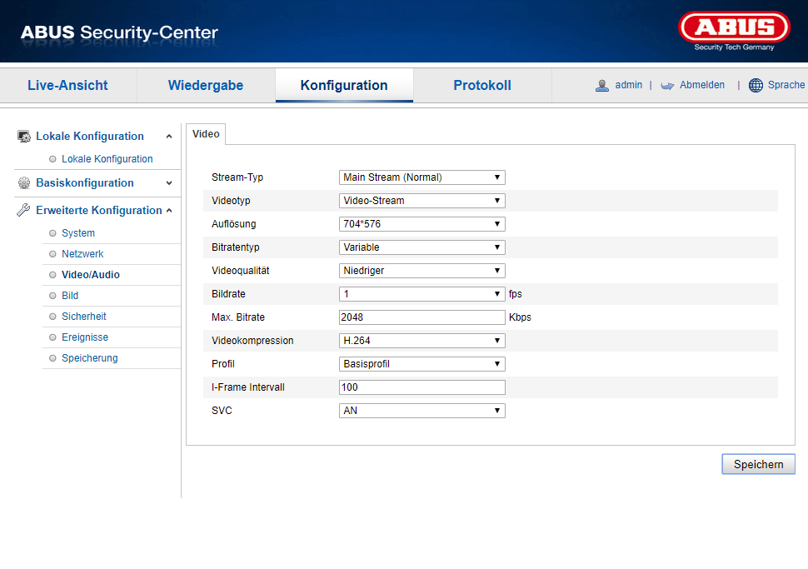Switch to the Live-Ansicht tab

[67, 86]
